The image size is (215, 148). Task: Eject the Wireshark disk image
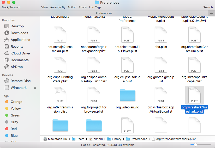(35, 88)
